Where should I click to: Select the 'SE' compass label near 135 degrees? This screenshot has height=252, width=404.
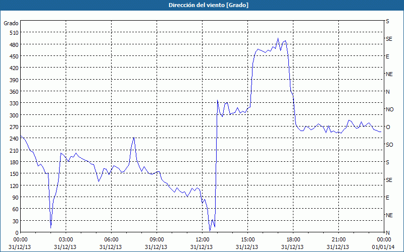coord(389,180)
